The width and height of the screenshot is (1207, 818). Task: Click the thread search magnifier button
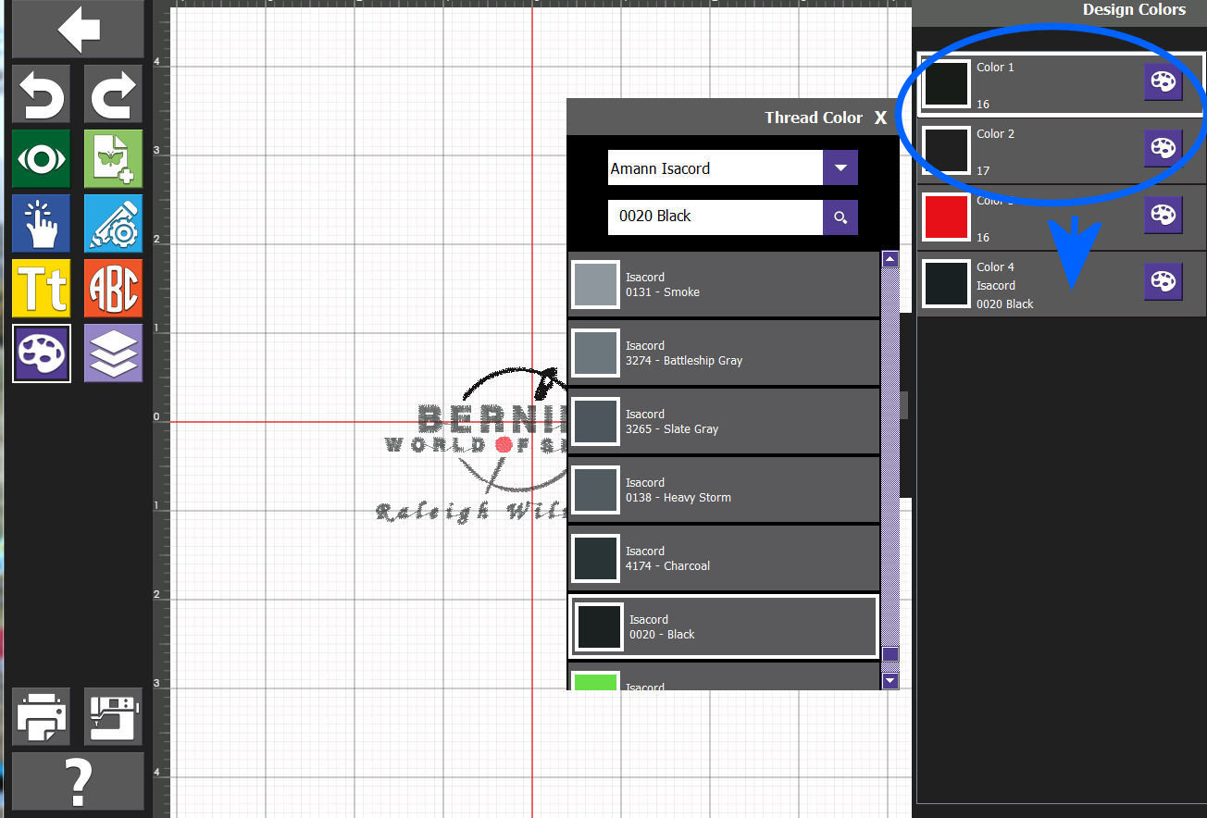(x=840, y=217)
